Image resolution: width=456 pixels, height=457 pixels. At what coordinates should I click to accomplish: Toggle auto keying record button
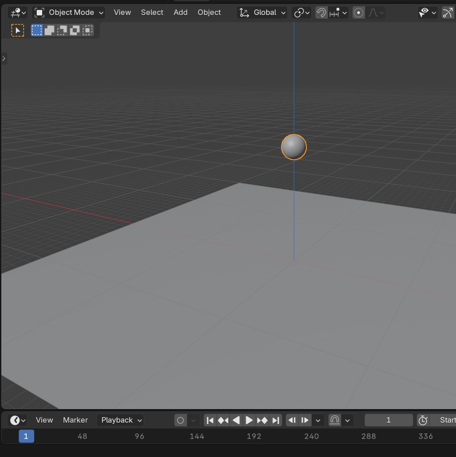(180, 420)
